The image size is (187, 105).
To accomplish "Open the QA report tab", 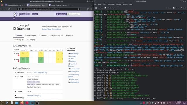I will pos(43,35).
